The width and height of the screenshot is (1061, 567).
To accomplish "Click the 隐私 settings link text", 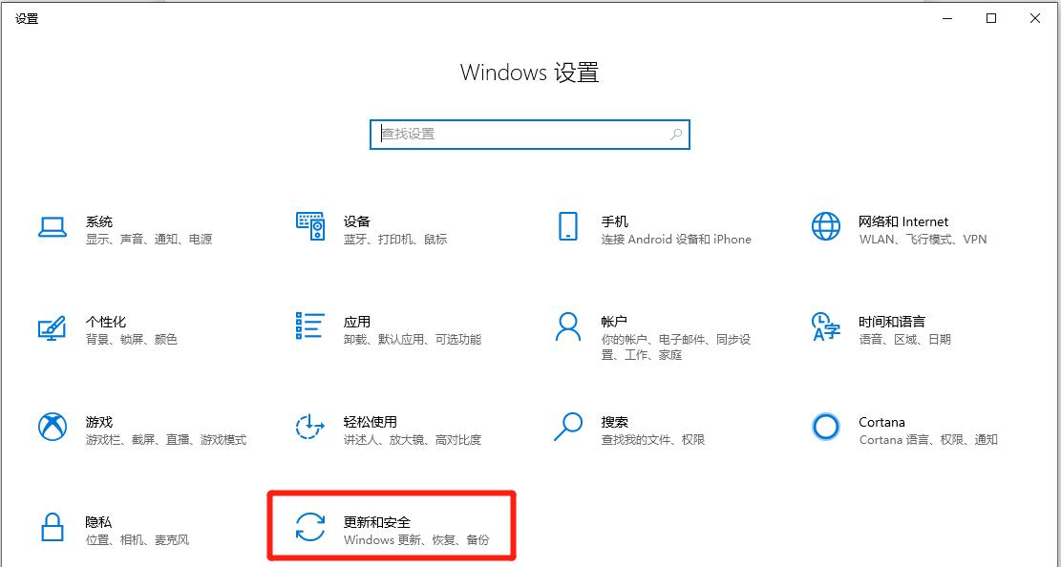I will coord(98,522).
